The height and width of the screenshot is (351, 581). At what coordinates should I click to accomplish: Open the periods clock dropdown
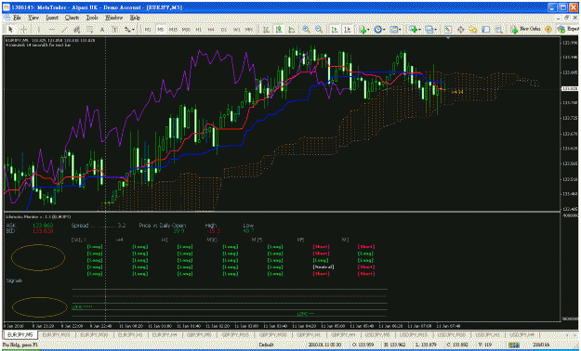pyautogui.click(x=379, y=30)
